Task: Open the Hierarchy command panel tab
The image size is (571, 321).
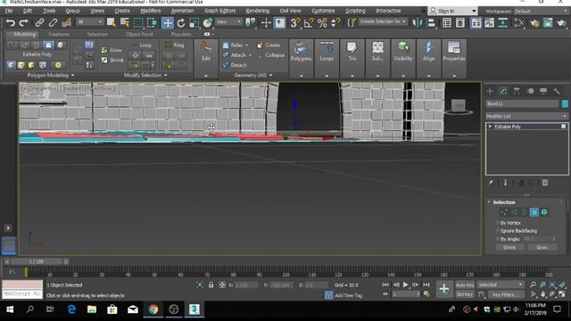Action: pos(517,91)
